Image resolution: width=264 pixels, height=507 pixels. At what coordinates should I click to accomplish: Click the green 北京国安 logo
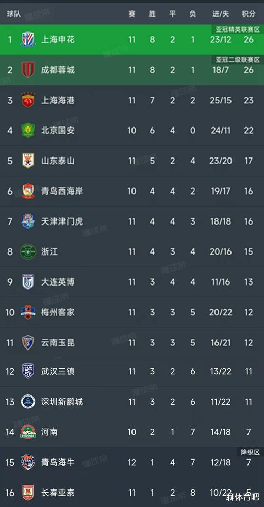point(28,130)
